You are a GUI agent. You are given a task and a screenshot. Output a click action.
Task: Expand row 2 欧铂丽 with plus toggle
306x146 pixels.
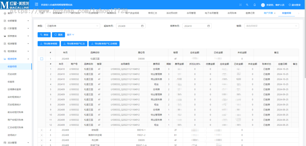click(x=42, y=130)
